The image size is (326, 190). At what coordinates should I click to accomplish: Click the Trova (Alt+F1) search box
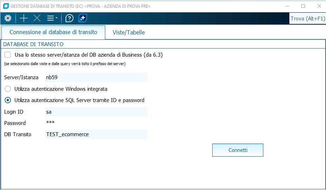(307, 19)
